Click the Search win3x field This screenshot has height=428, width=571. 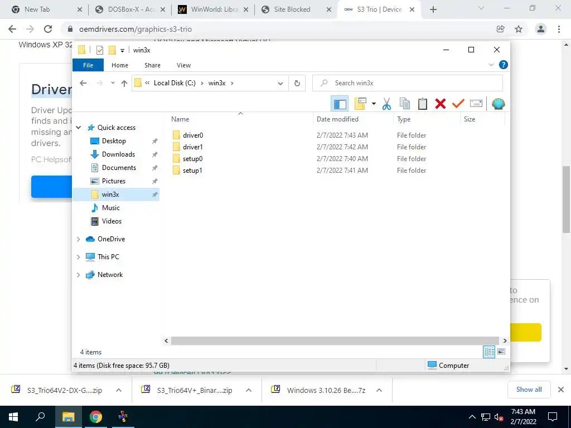point(408,83)
